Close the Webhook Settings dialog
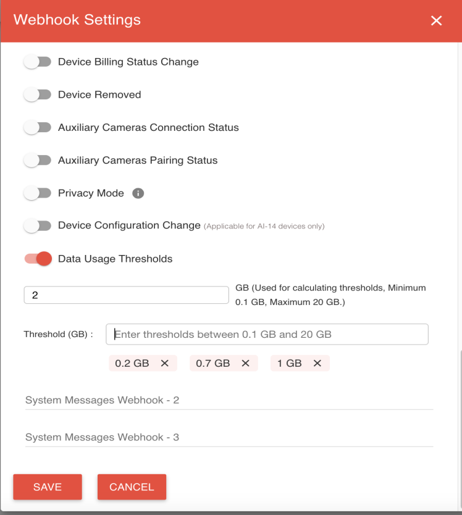The height and width of the screenshot is (515, 462). pos(437,20)
